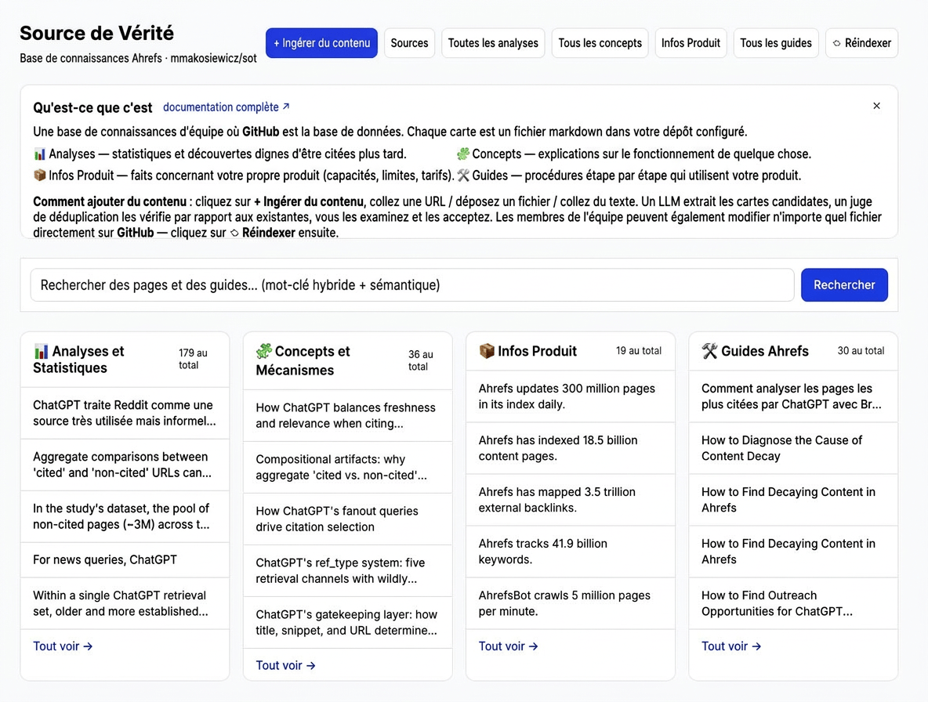
Task: Click the '19 au total' count
Action: pos(639,351)
